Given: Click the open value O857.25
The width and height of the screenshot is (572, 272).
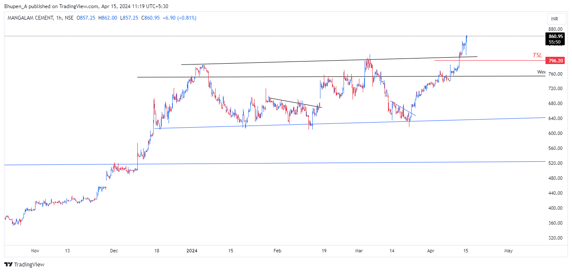Looking at the screenshot, I should [86, 18].
